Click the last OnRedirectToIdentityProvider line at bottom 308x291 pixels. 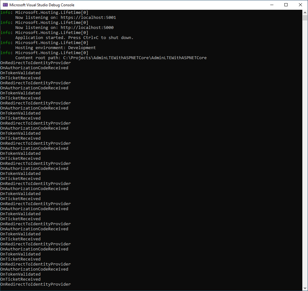(x=35, y=284)
